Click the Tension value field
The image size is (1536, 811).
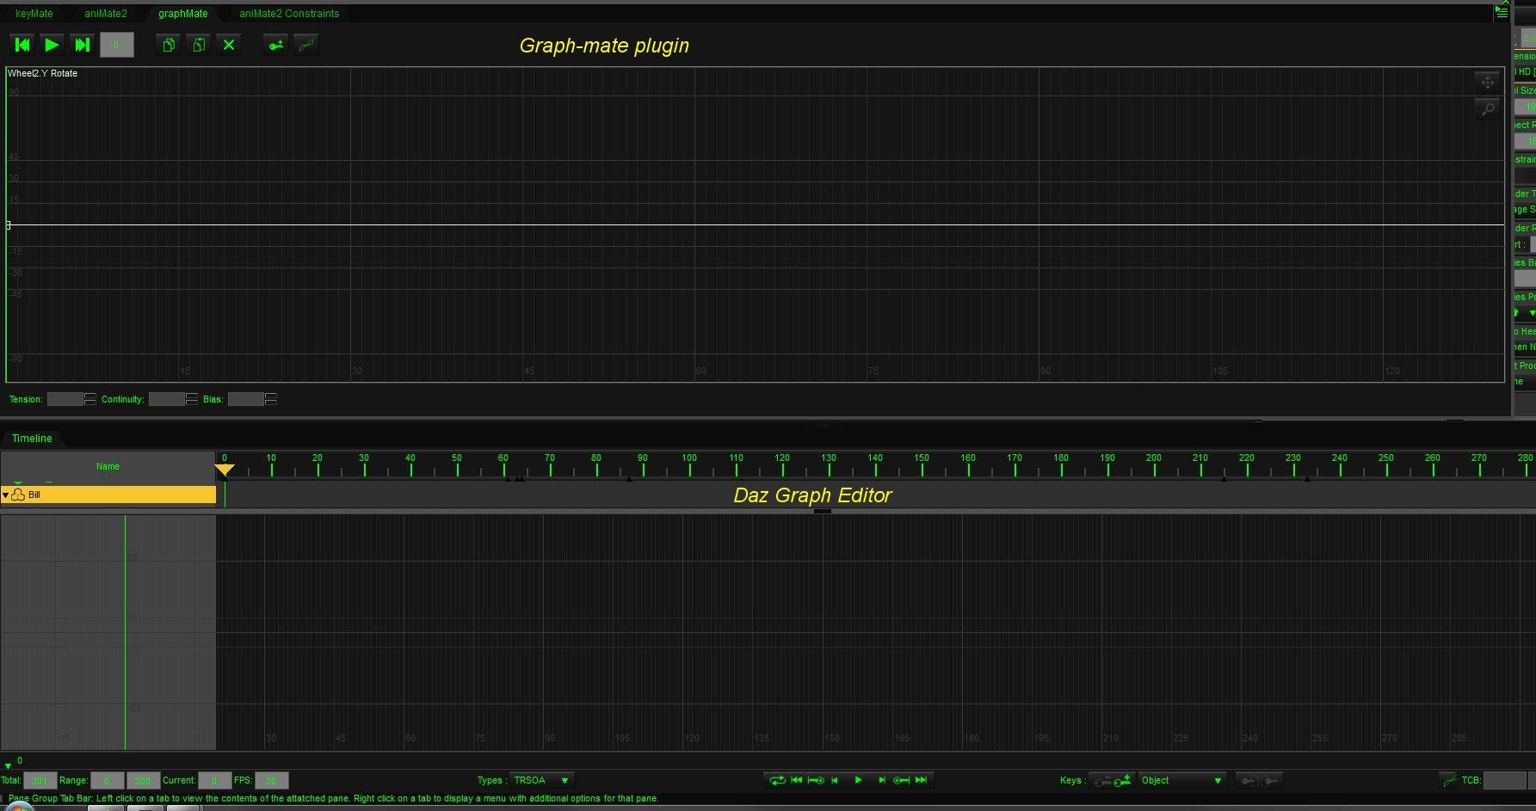point(65,399)
